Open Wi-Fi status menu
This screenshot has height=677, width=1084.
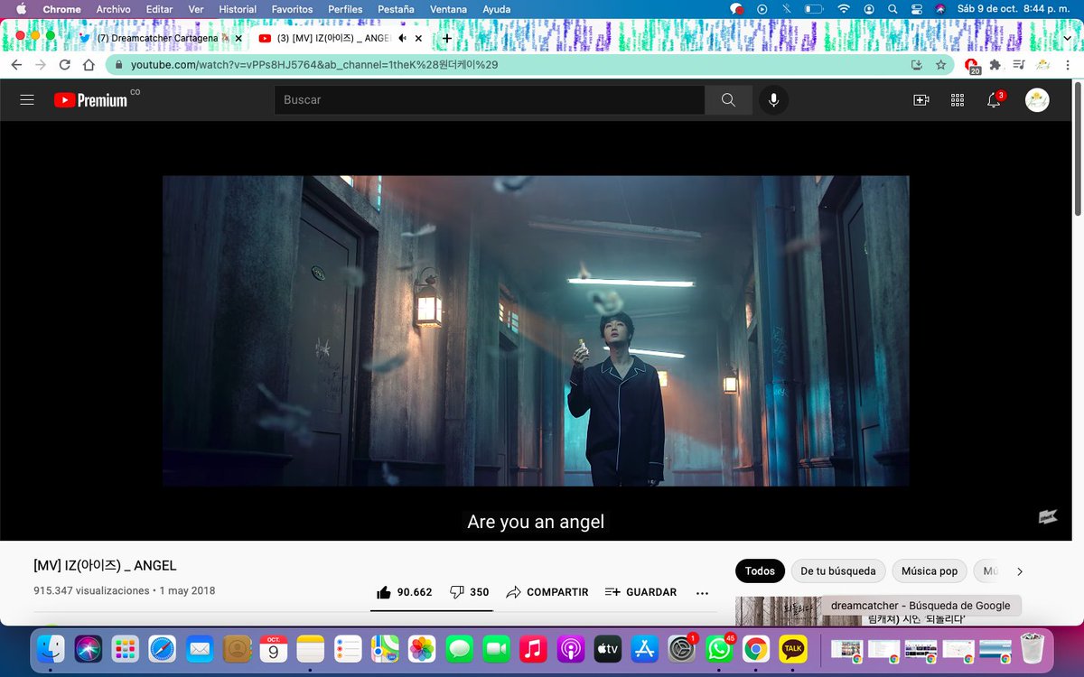pos(844,9)
